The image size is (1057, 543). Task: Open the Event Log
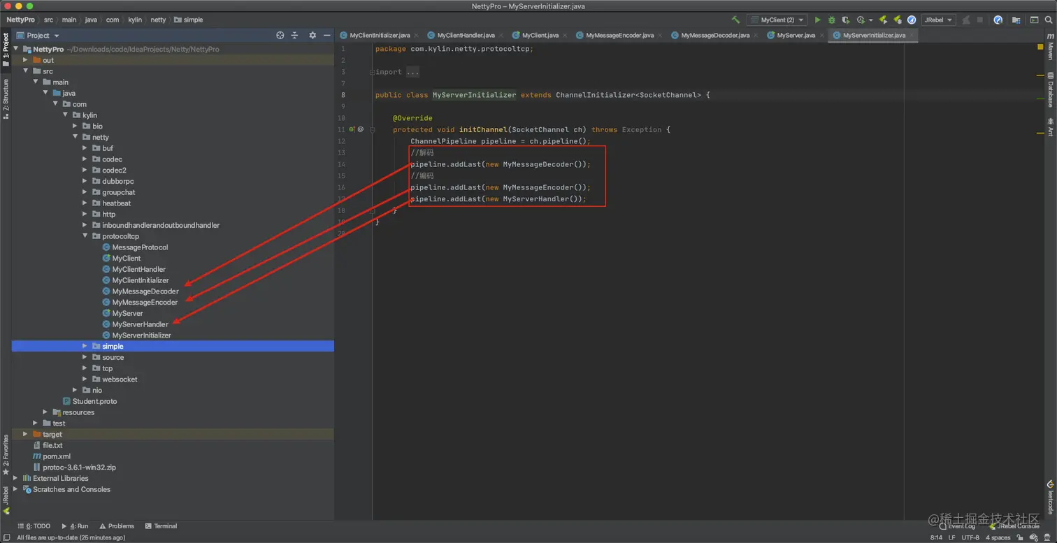click(957, 526)
